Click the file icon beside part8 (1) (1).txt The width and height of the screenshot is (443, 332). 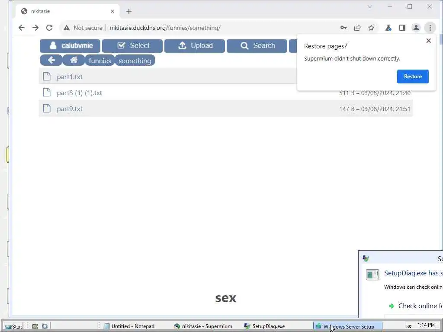[x=47, y=93]
